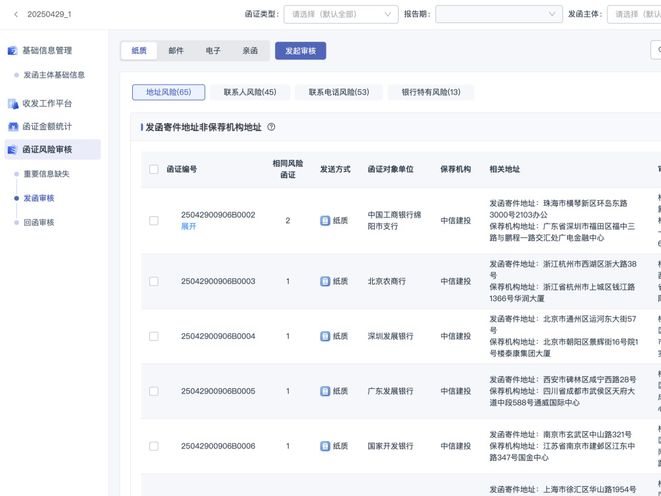Click the search box at top right
This screenshot has height=496, width=661.
[656, 50]
